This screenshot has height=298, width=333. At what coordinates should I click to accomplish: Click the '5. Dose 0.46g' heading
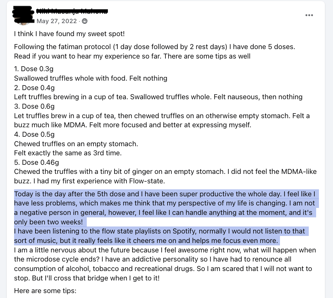click(37, 162)
